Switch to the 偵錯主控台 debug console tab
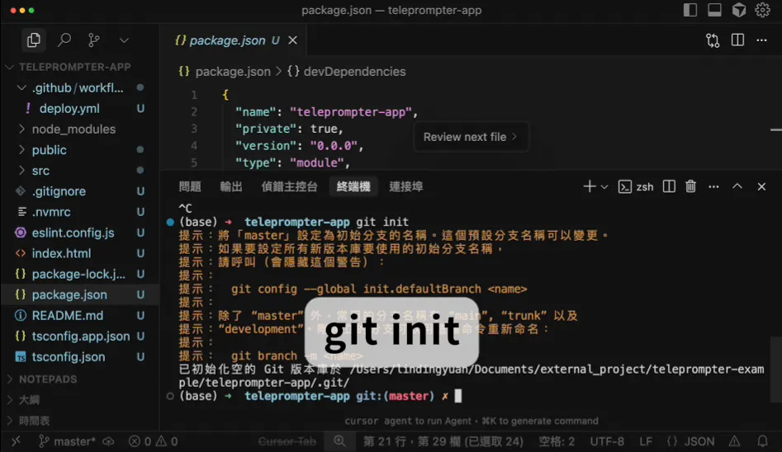 (289, 187)
